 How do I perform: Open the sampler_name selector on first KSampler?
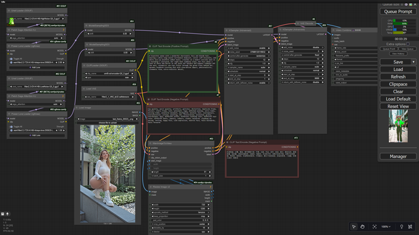249,67
